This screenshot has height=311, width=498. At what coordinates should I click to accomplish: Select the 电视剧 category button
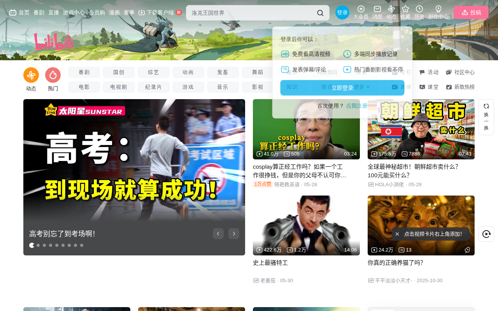click(x=119, y=87)
